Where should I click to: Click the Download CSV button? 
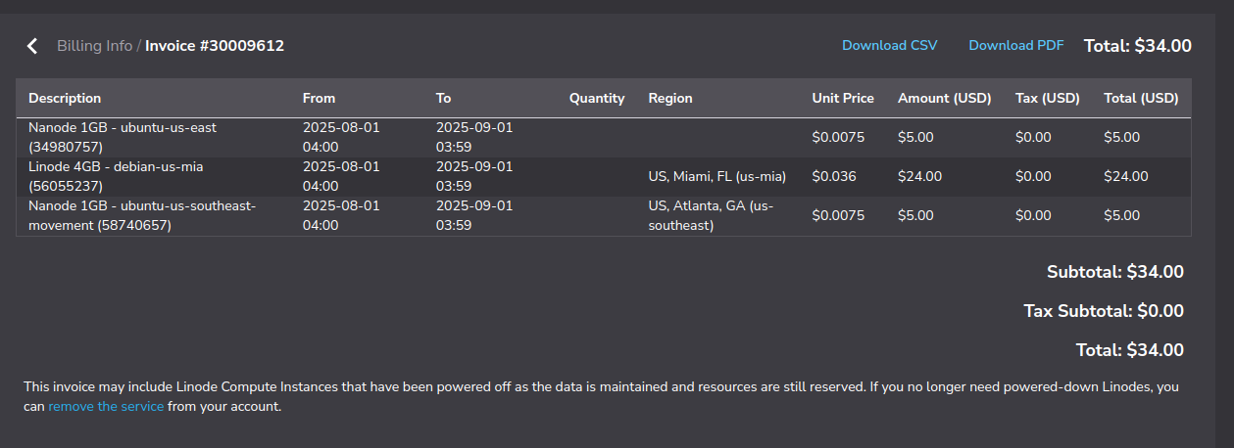click(889, 46)
